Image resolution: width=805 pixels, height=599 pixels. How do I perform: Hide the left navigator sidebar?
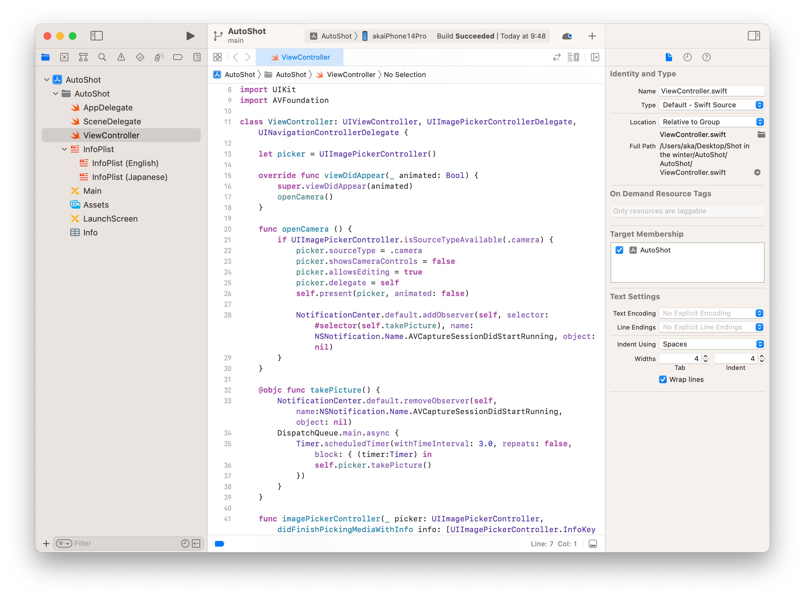(97, 36)
